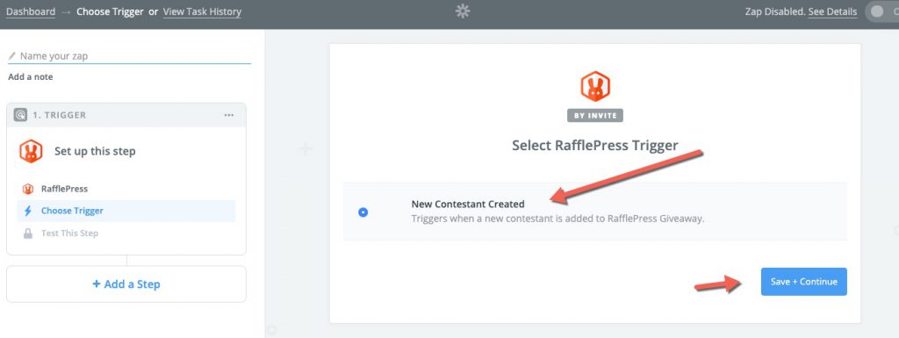Open See Details link for disabled zap

pyautogui.click(x=832, y=11)
